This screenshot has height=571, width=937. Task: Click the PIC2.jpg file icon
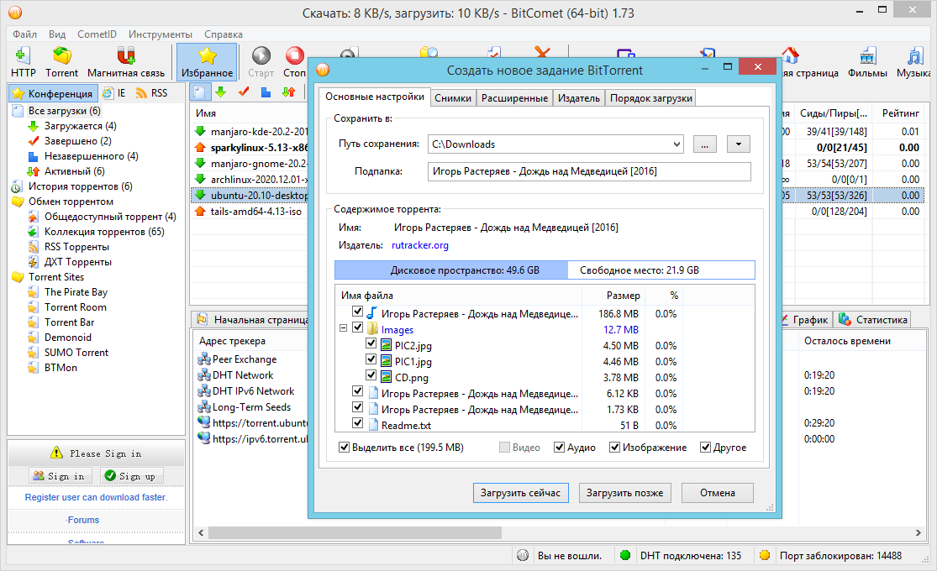pos(386,345)
